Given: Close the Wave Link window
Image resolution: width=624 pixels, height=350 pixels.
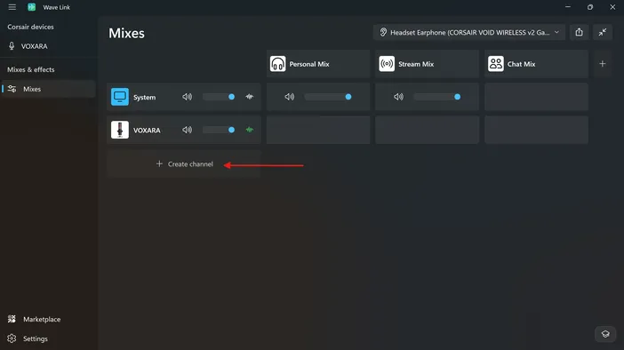Looking at the screenshot, I should point(612,7).
